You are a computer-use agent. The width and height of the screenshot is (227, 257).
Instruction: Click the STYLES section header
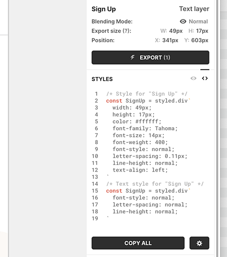102,79
